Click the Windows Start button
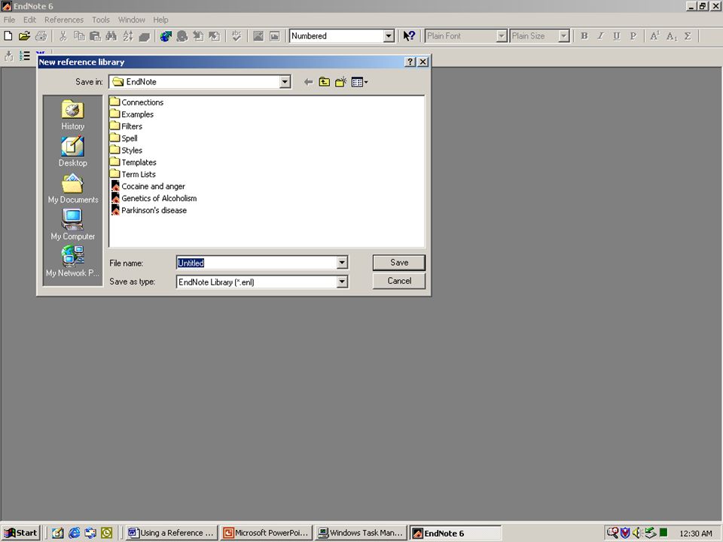 tap(21, 533)
